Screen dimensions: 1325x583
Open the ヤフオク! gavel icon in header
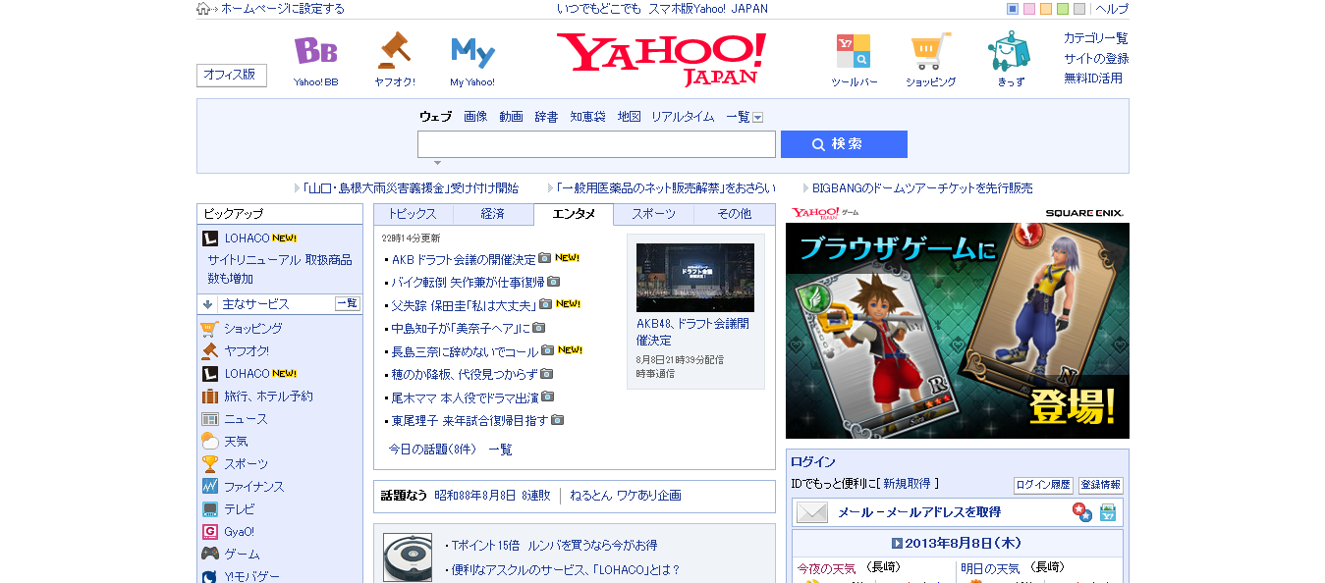point(394,50)
